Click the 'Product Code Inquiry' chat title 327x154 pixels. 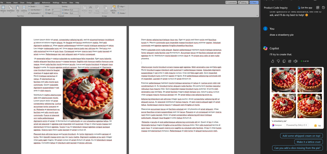pos(276,8)
